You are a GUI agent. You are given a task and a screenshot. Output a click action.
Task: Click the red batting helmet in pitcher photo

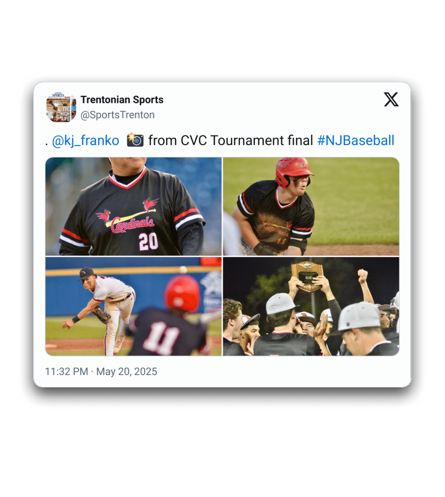point(183,294)
